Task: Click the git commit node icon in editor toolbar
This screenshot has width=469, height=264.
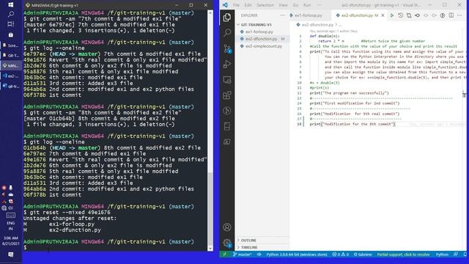Action: [x=417, y=15]
